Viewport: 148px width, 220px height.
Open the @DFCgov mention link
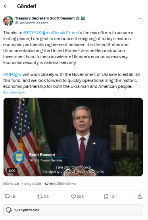[12, 74]
